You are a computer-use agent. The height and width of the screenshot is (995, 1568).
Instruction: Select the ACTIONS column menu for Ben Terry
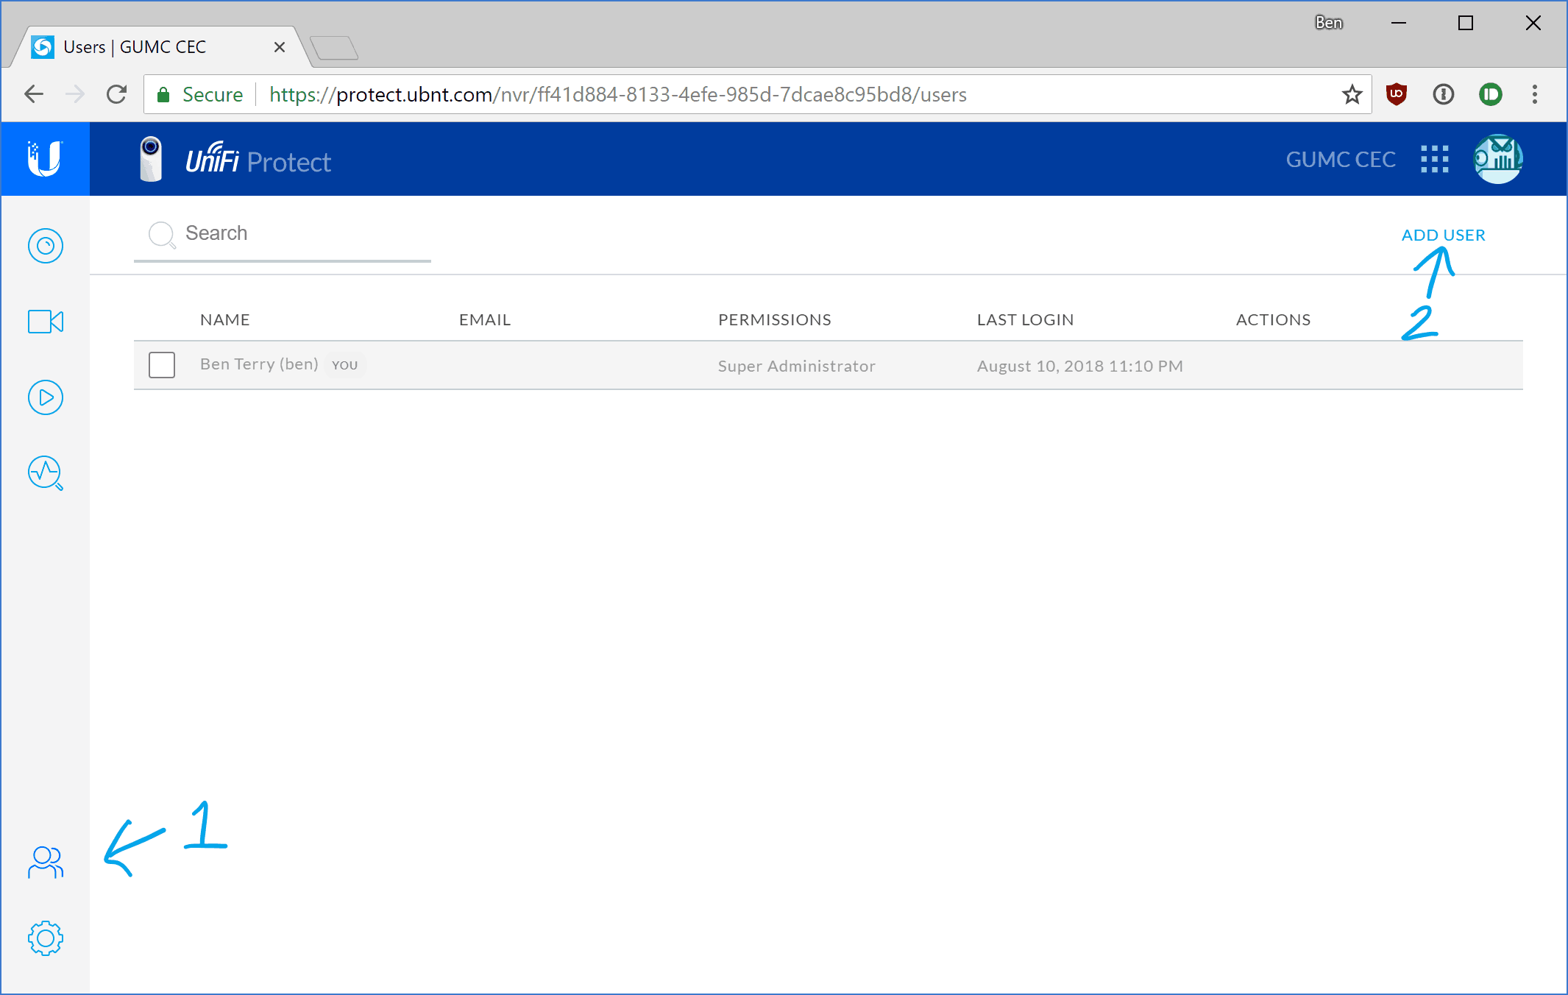pyautogui.click(x=1272, y=364)
